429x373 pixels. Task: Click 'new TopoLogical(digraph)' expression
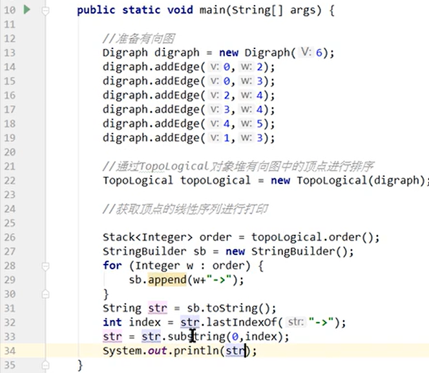(348, 180)
